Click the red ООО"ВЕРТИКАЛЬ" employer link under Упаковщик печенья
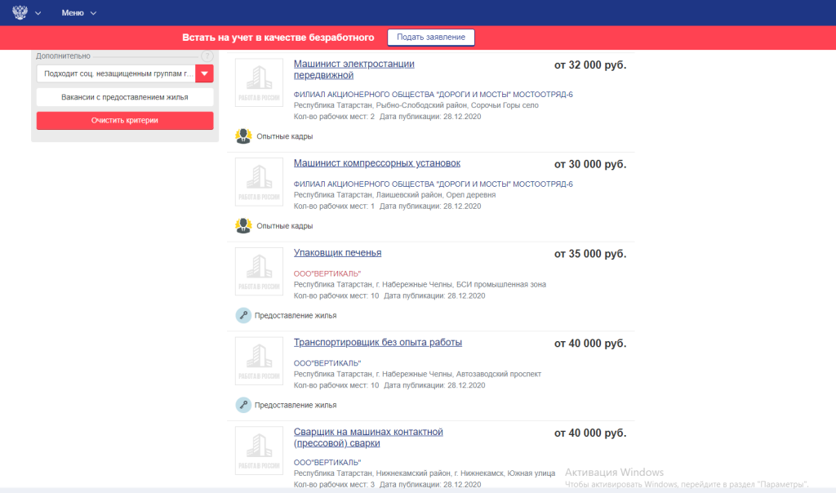The height and width of the screenshot is (493, 836). (327, 273)
